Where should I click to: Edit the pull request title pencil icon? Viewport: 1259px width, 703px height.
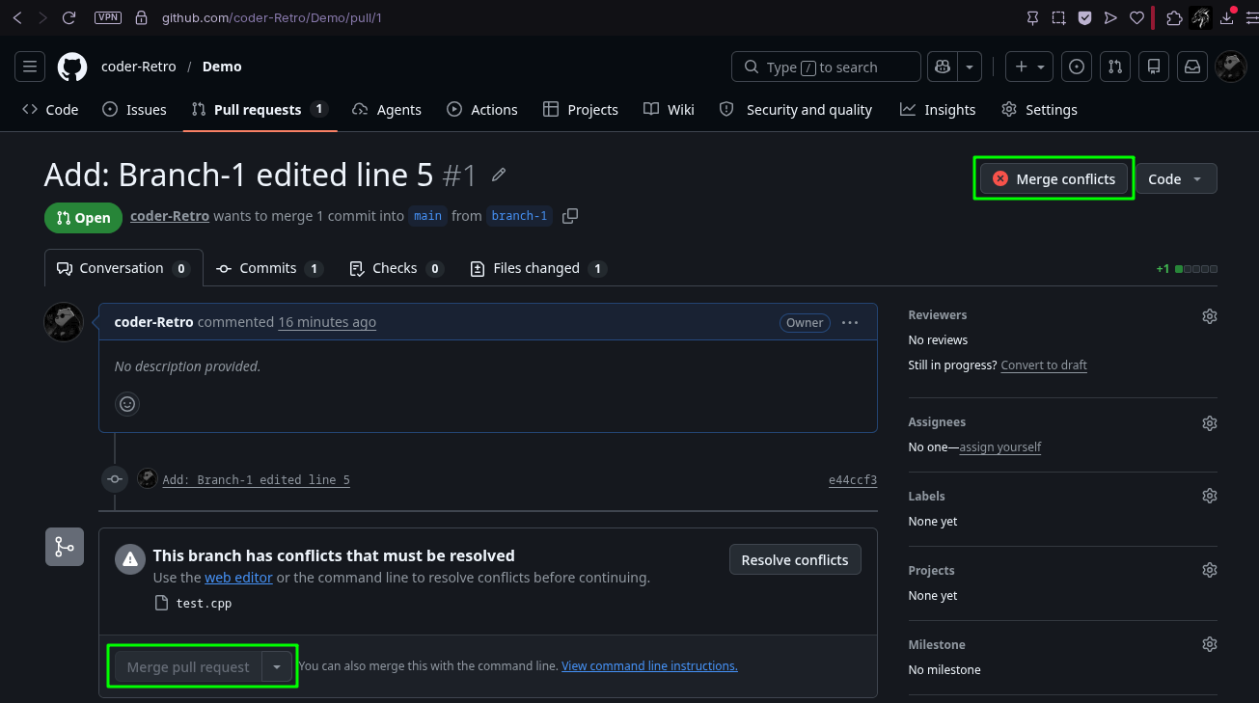[499, 175]
